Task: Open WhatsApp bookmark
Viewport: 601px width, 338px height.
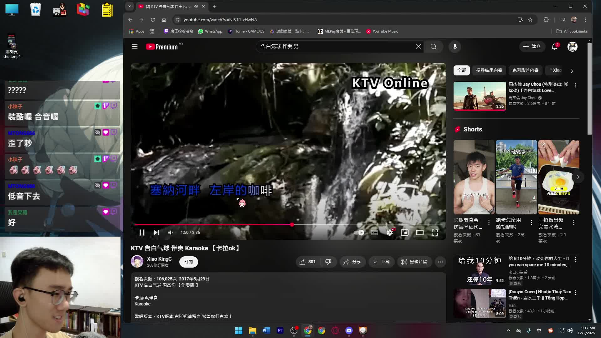Action: [x=210, y=31]
